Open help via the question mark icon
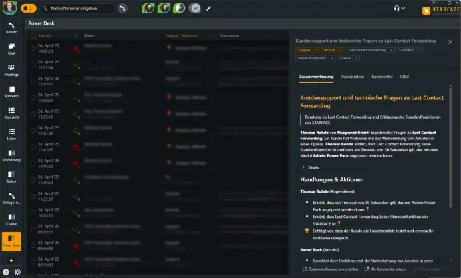 [x=5, y=272]
